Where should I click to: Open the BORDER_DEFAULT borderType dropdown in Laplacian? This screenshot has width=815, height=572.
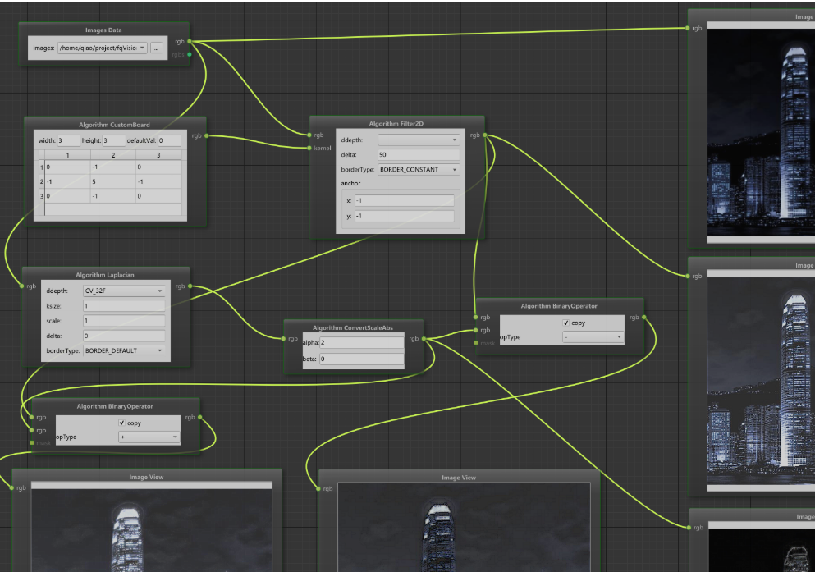[x=124, y=350]
